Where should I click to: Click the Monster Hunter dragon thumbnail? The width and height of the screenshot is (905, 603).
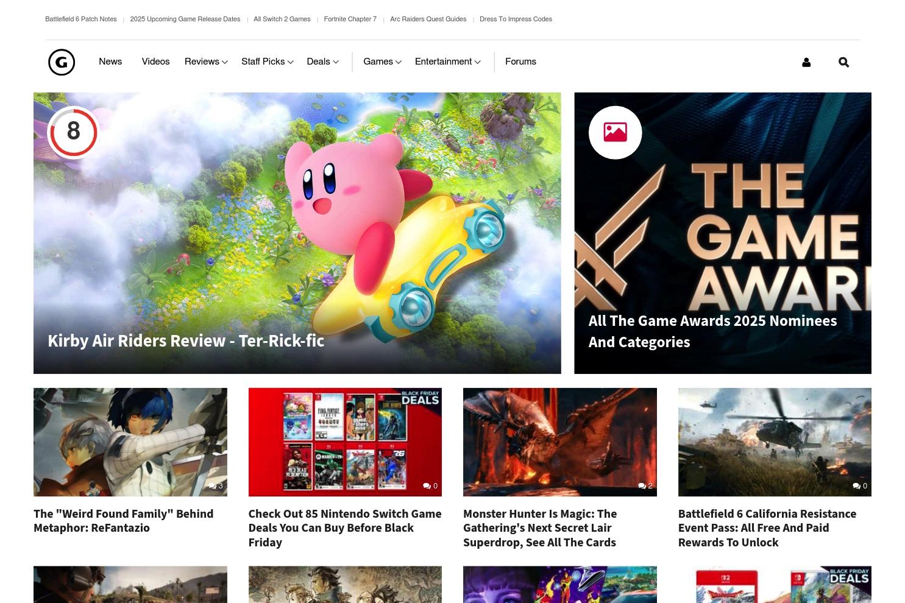point(560,442)
